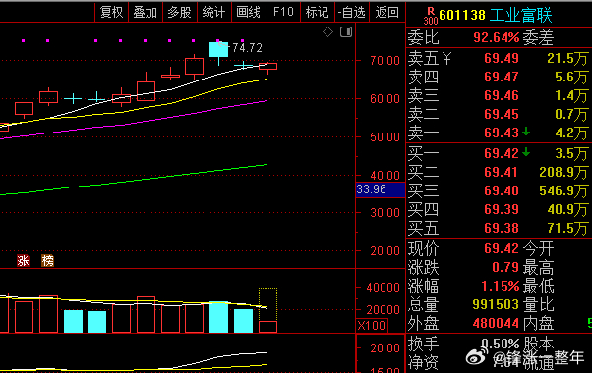Open the 统计 statistics tool
Viewport: 592px width, 373px height.
pyautogui.click(x=214, y=12)
